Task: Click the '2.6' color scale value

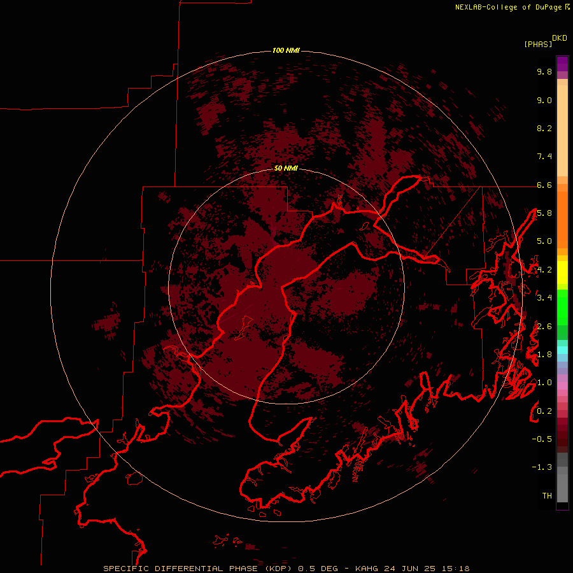Action: 544,327
